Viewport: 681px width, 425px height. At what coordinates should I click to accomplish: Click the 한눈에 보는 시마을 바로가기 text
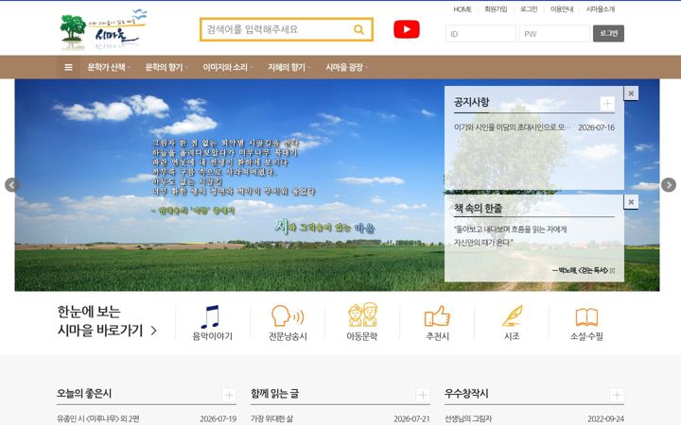pyautogui.click(x=100, y=321)
